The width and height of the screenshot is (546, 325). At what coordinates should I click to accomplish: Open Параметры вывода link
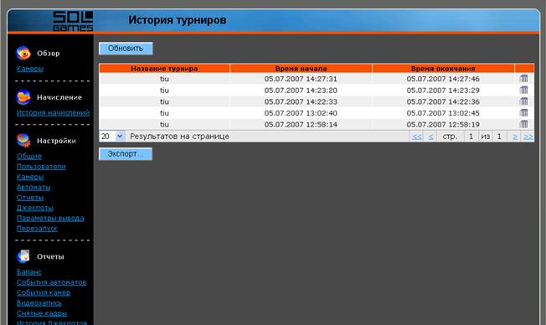(50, 219)
